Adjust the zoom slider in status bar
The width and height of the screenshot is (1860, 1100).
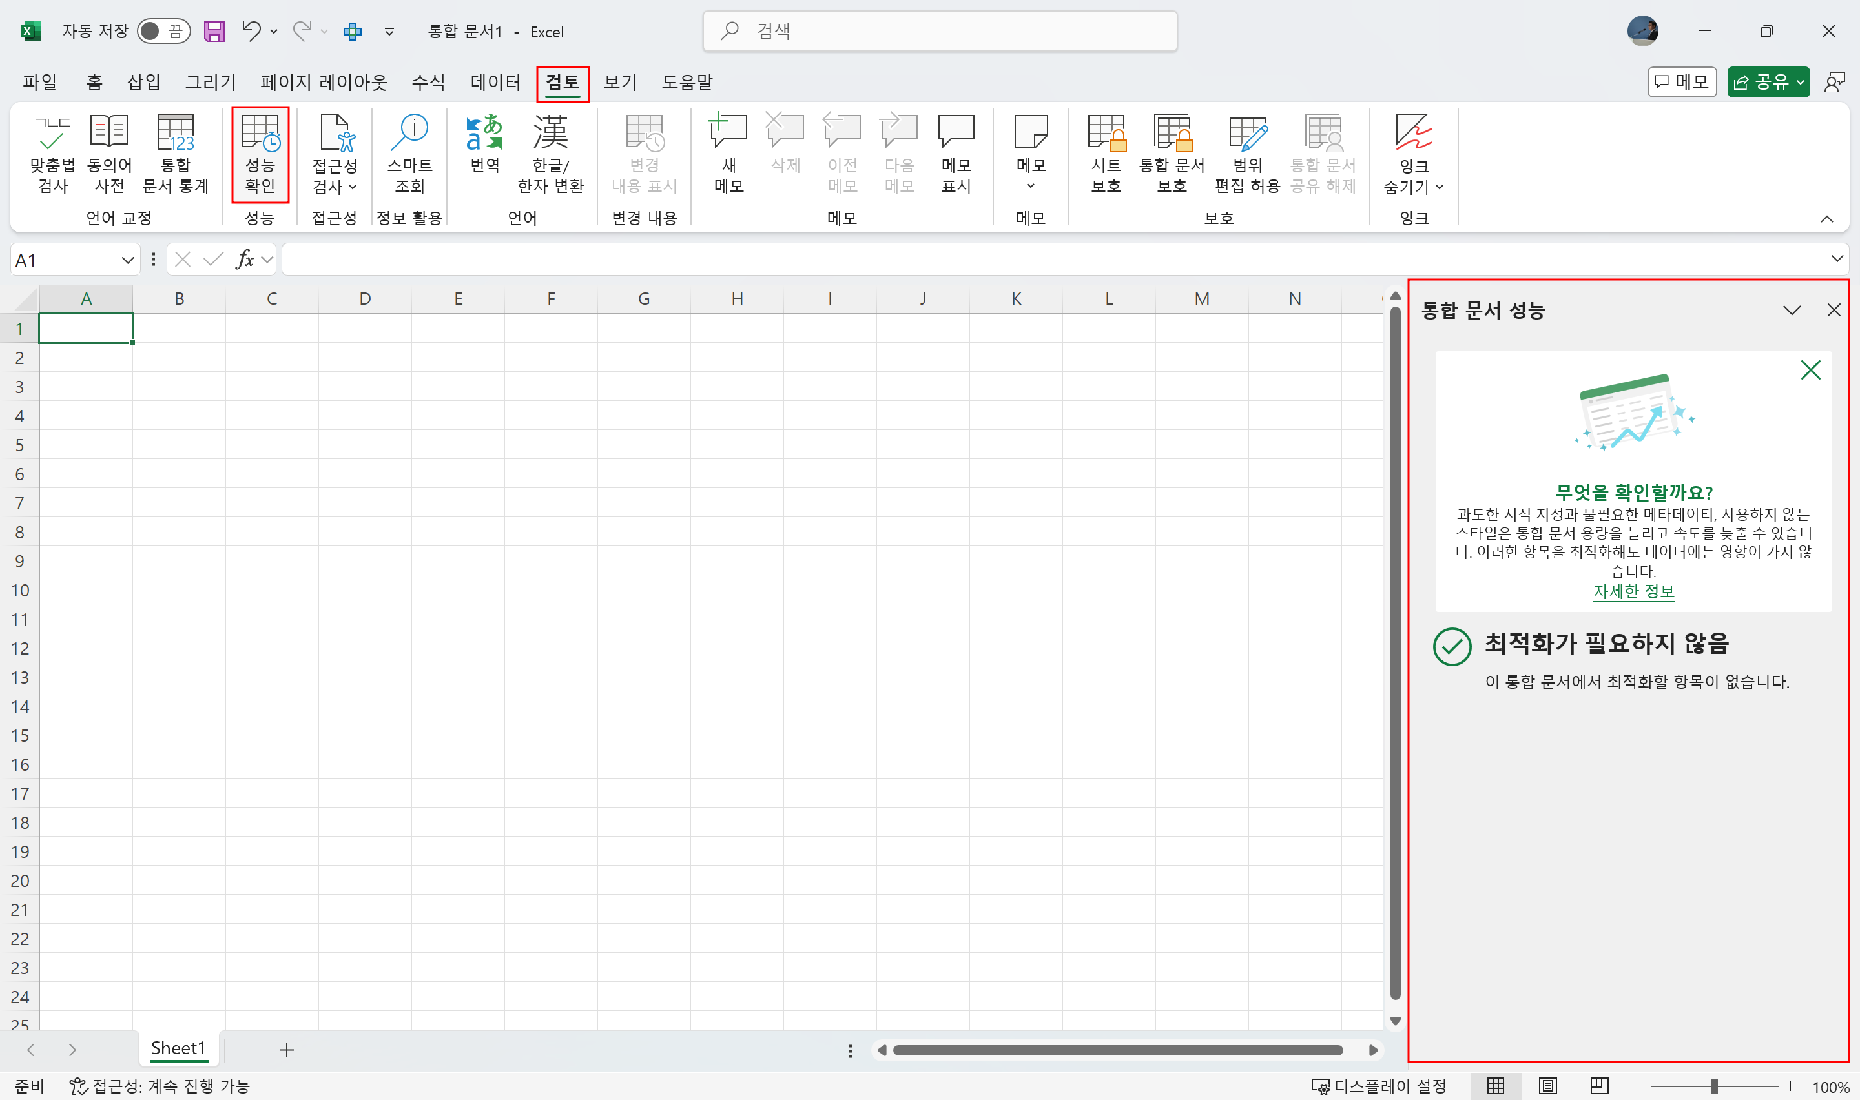[x=1714, y=1086]
